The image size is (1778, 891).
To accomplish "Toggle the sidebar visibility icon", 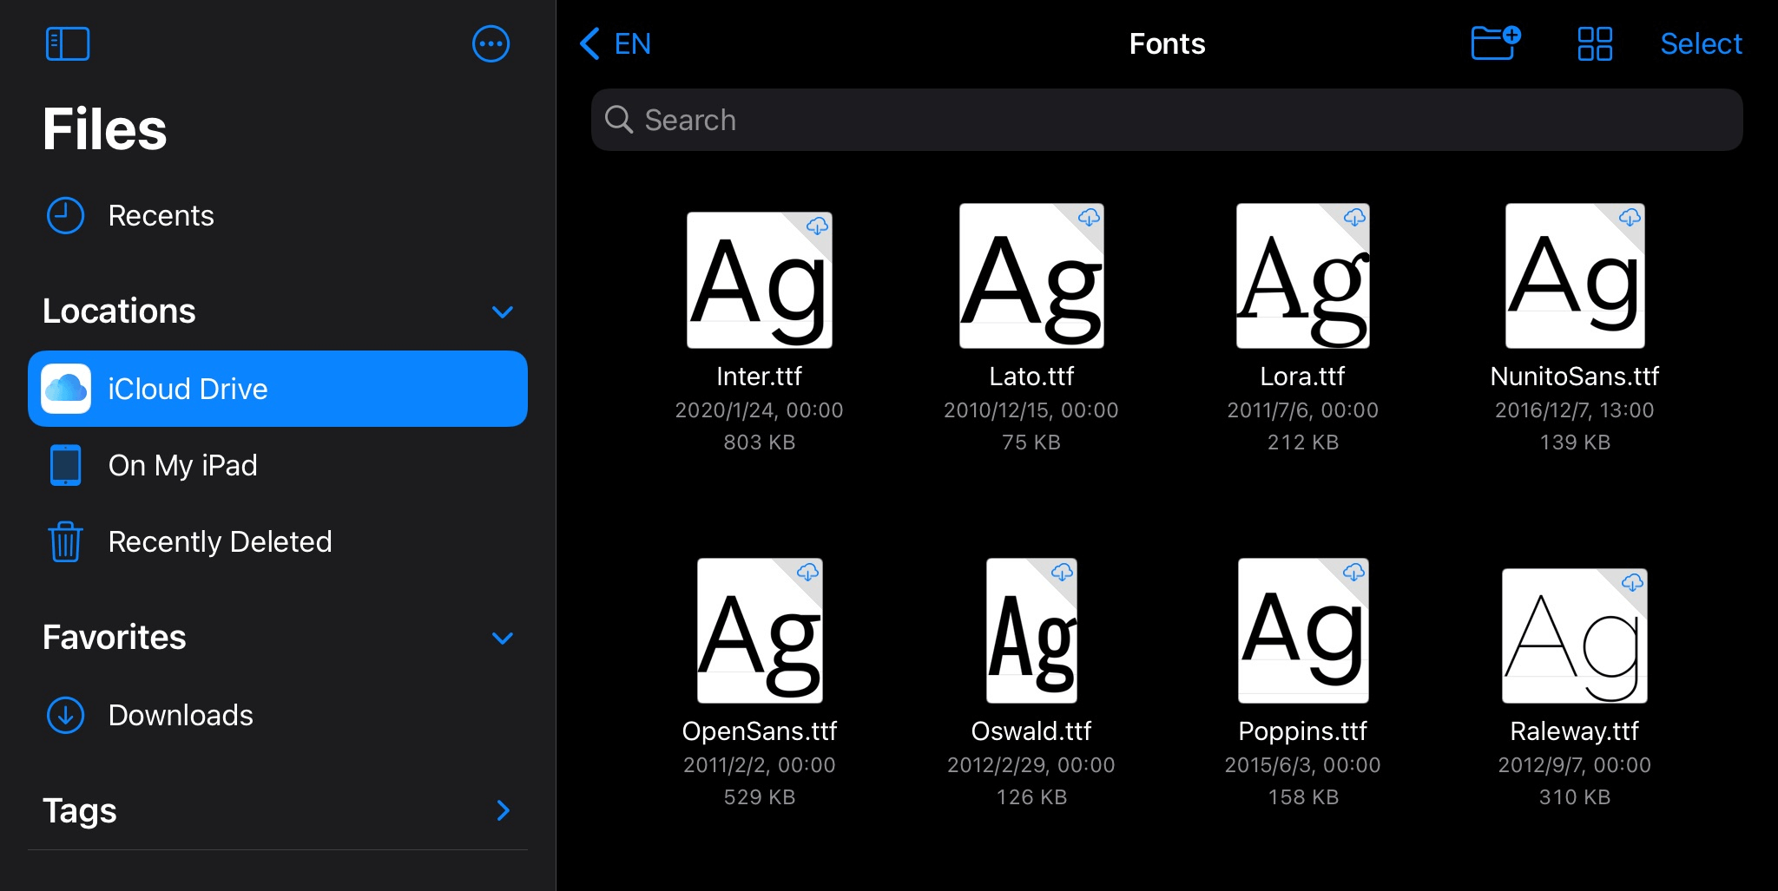I will (x=68, y=43).
